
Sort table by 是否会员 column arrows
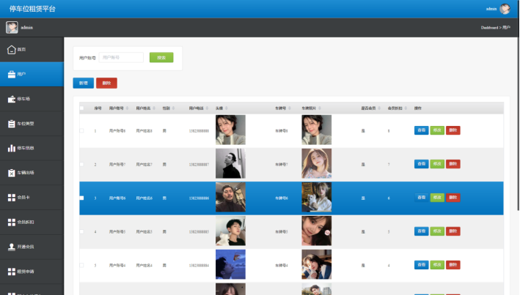coord(379,108)
